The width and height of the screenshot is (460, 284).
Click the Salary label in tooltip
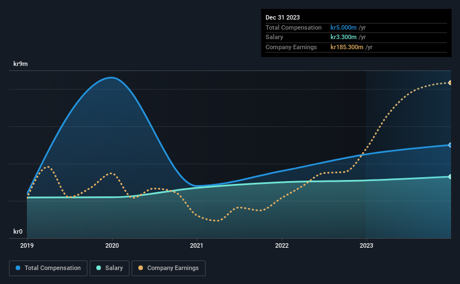(275, 37)
